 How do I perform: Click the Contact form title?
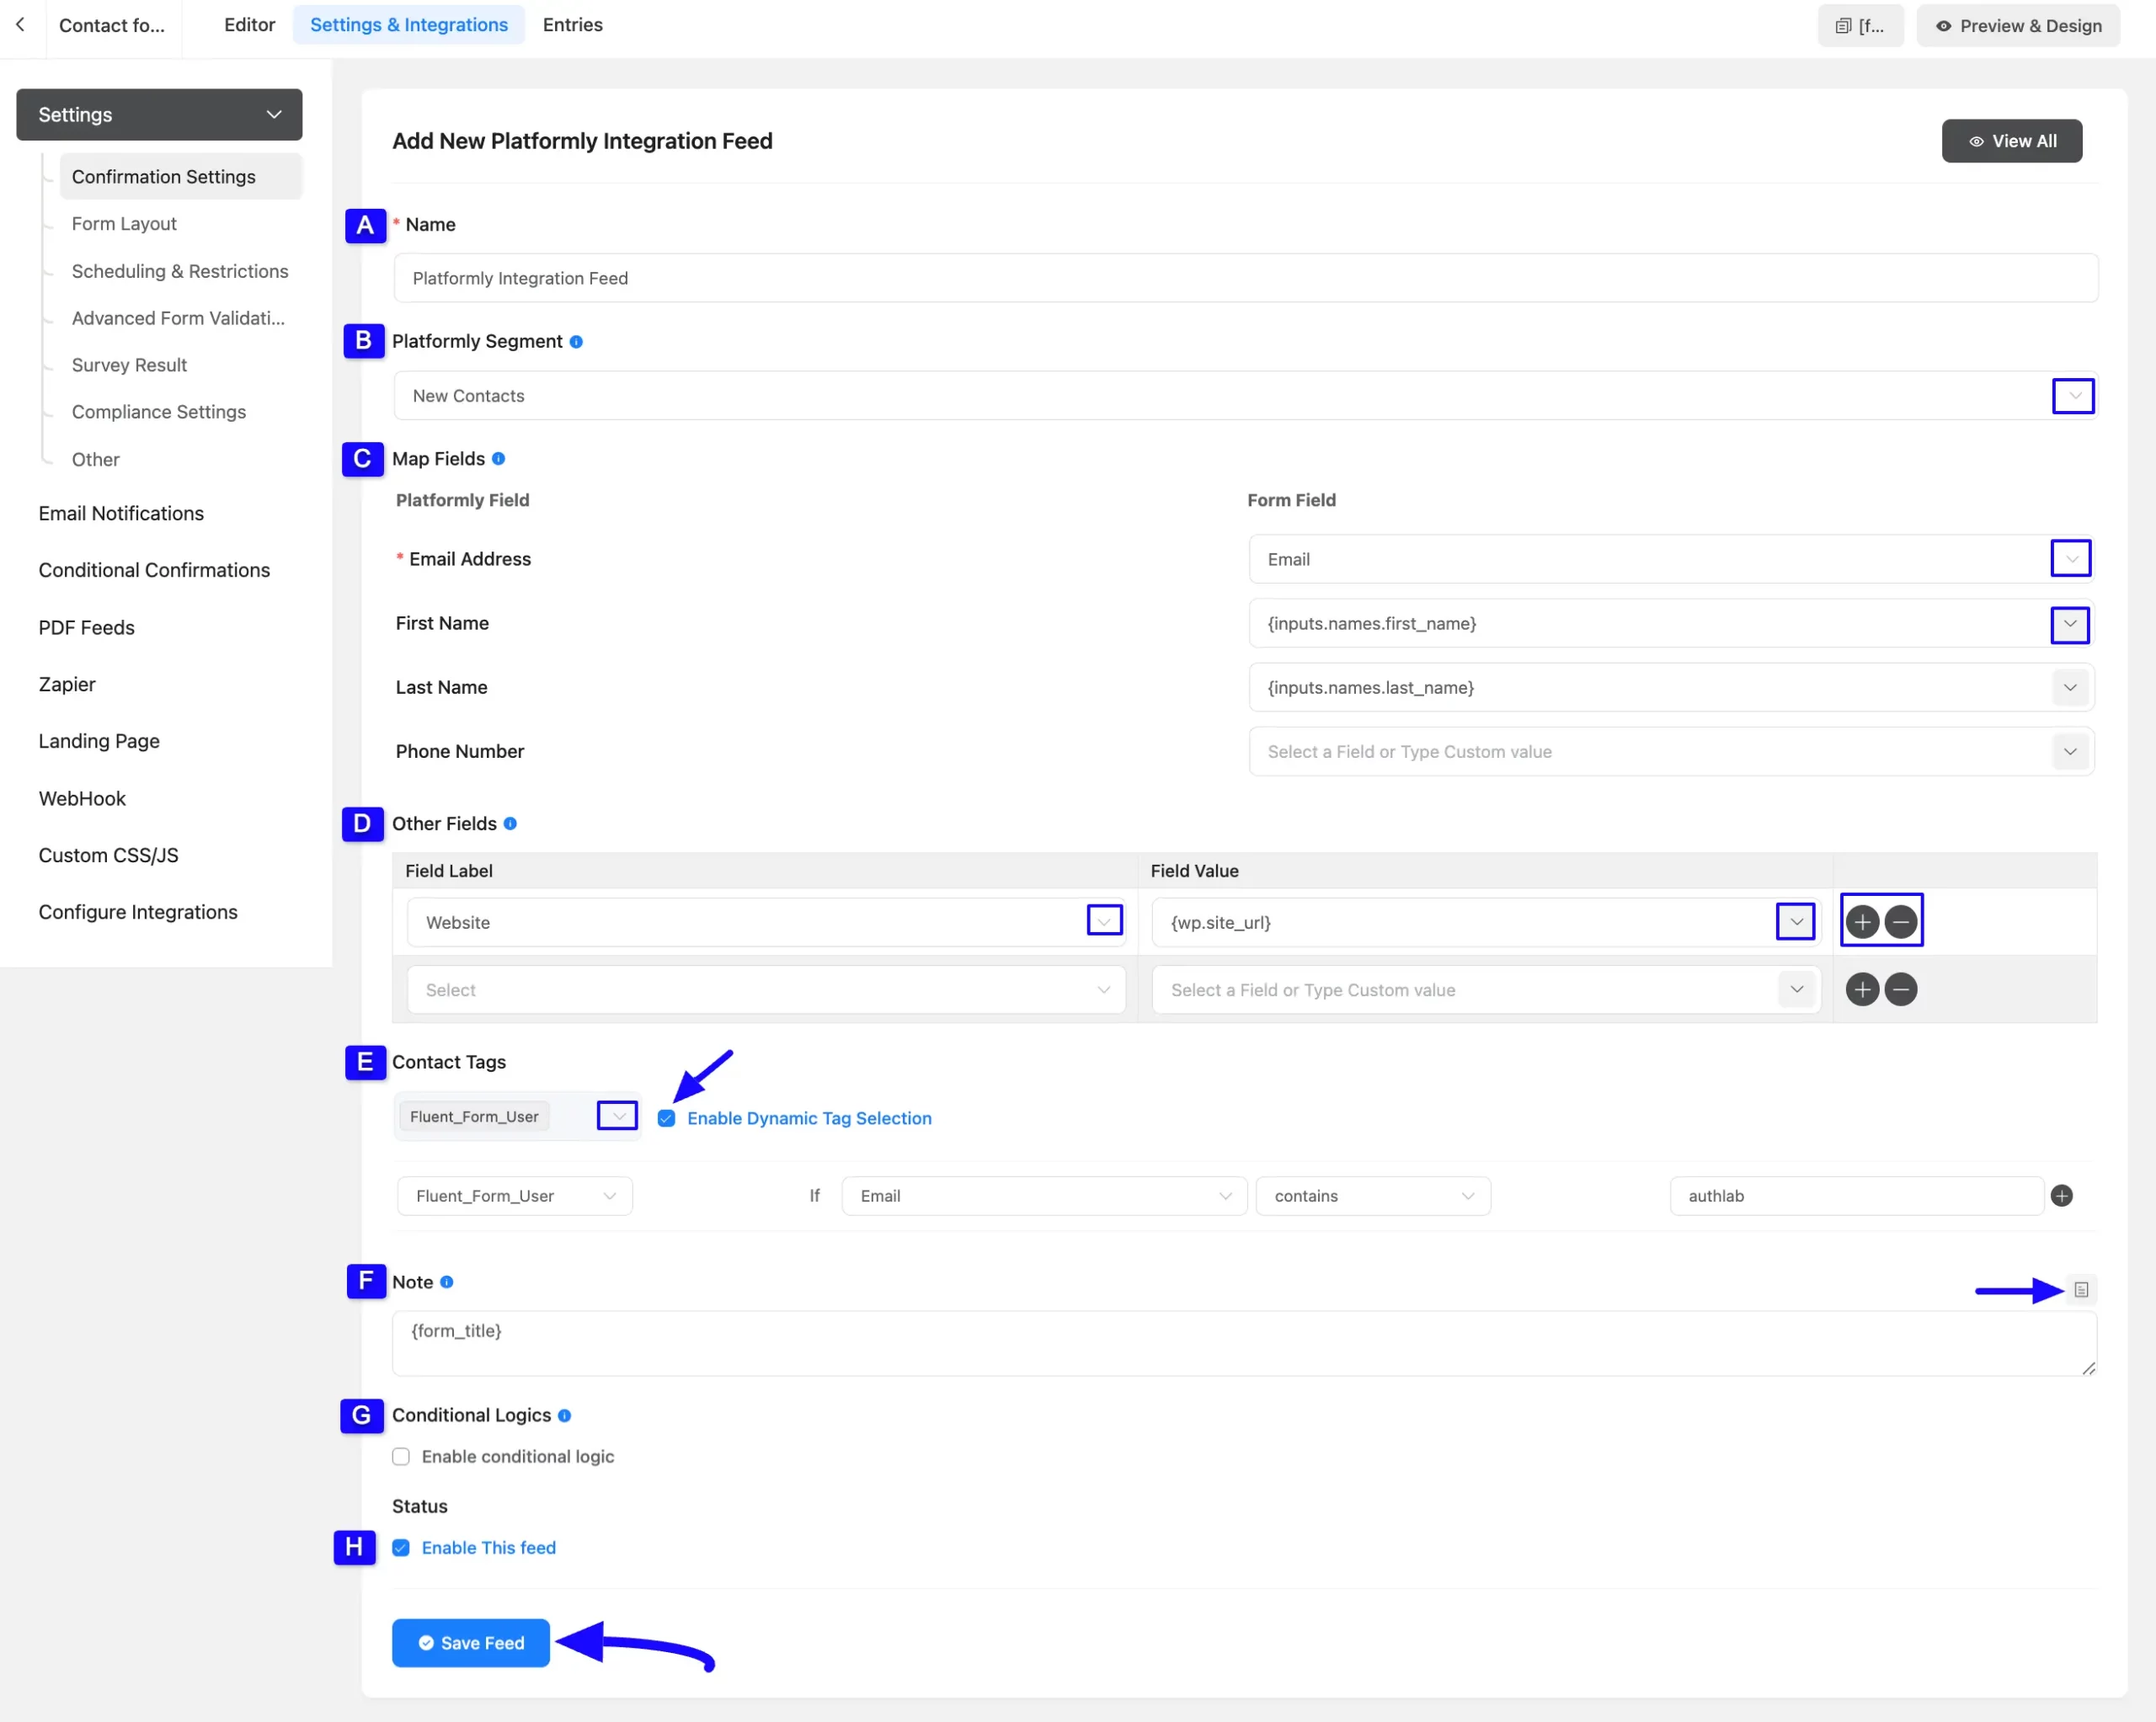coord(112,25)
